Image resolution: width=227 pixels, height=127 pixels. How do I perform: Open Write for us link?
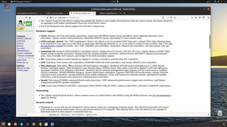[22, 62]
